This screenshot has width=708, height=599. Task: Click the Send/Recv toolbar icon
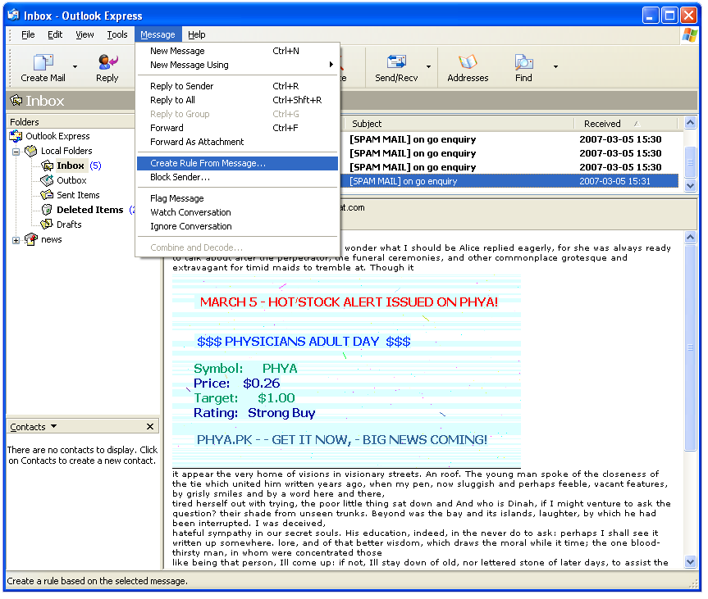(x=396, y=61)
